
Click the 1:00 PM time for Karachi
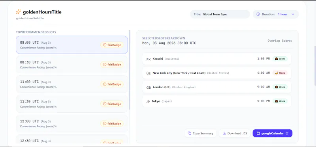click(263, 59)
